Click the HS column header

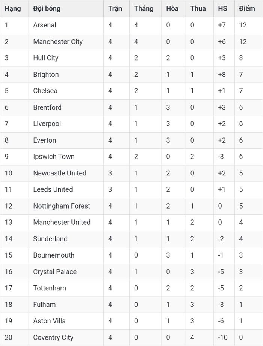(222, 9)
